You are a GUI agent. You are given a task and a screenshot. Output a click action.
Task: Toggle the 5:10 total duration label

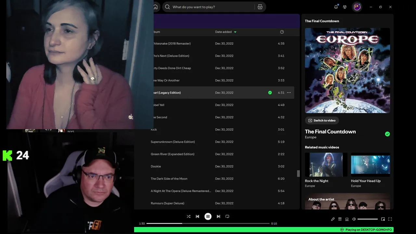pyautogui.click(x=274, y=224)
